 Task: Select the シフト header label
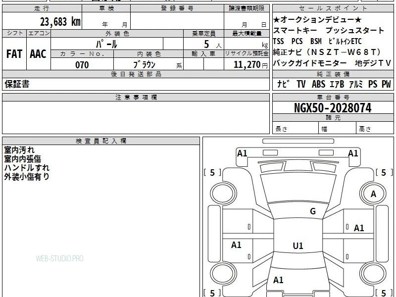pos(15,33)
